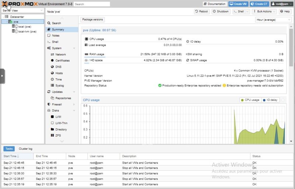Open the DNS globe icon

pyautogui.click(x=52, y=67)
